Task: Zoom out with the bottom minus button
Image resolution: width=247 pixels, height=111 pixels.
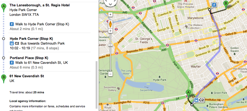Action: tap(110, 74)
